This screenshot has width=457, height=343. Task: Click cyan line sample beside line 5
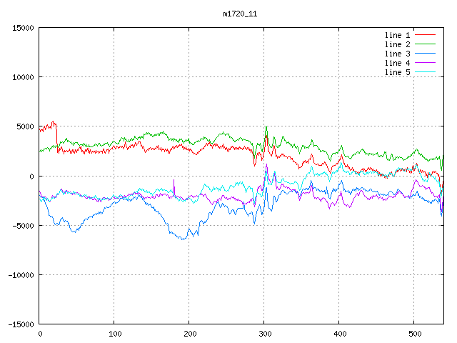(425, 72)
